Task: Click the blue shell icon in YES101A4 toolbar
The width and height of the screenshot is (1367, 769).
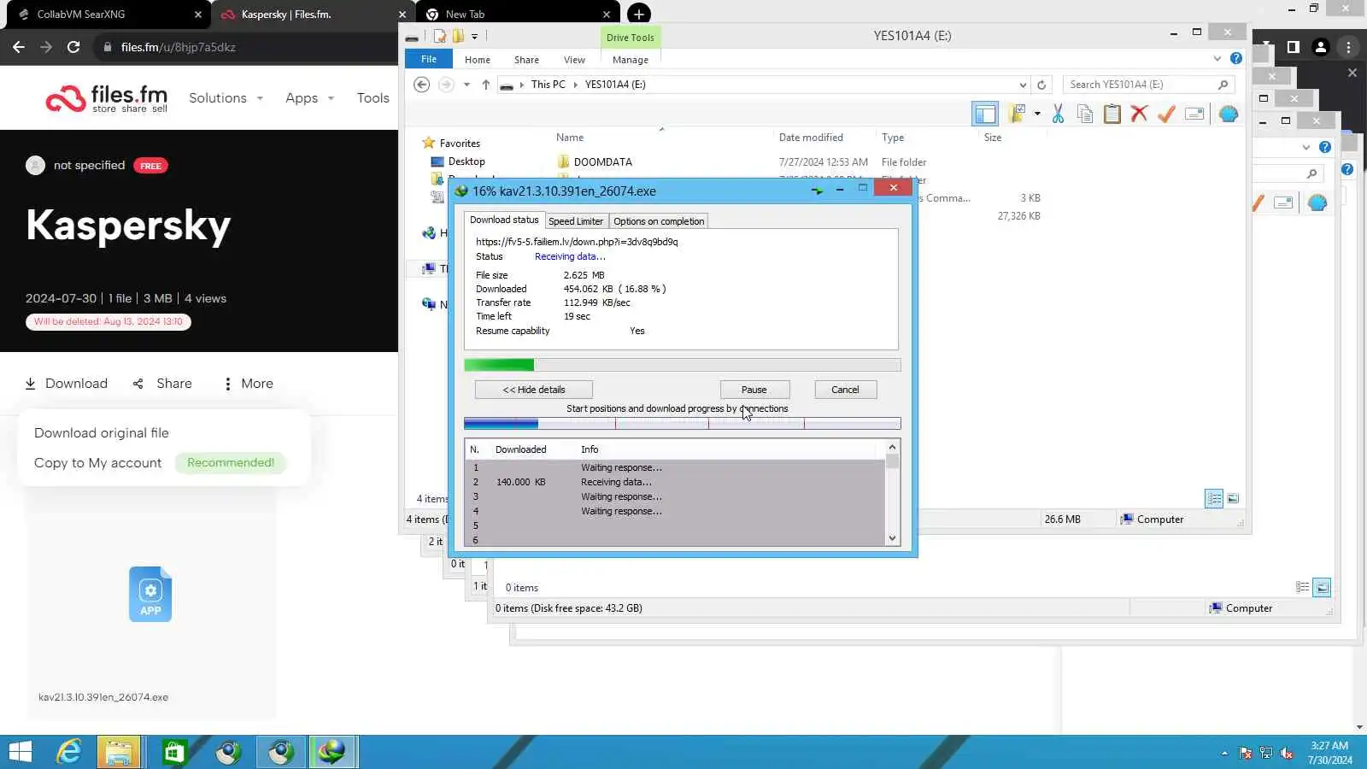Action: (x=1229, y=114)
